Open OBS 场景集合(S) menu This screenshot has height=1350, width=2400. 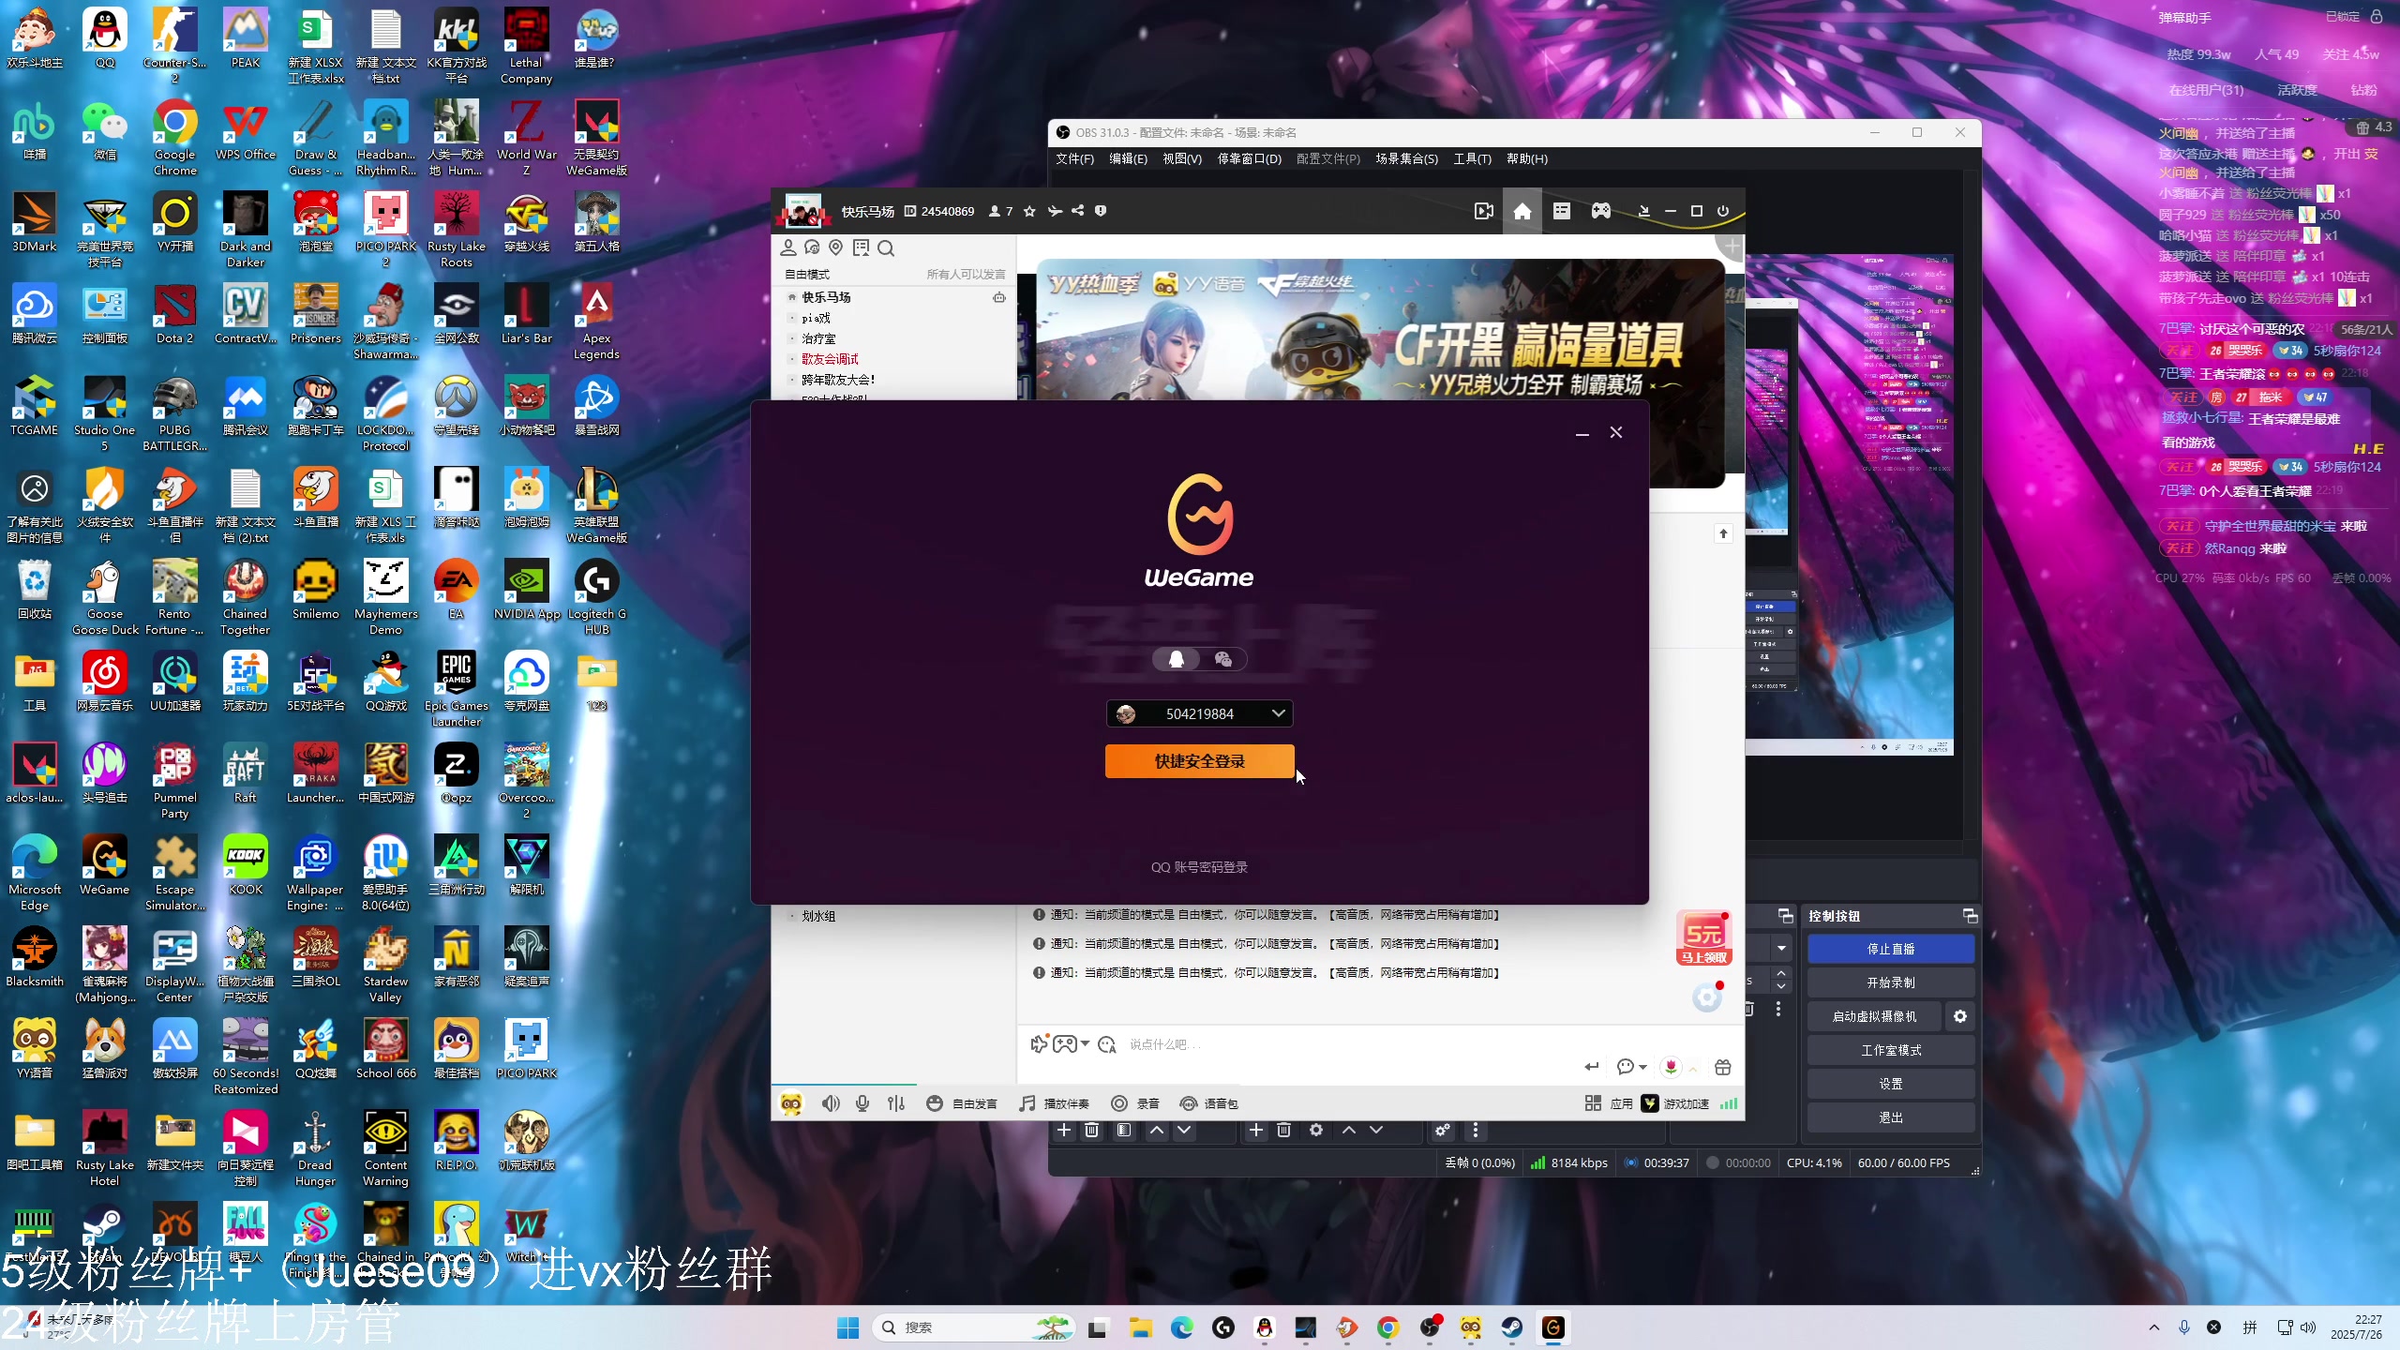[x=1406, y=158]
